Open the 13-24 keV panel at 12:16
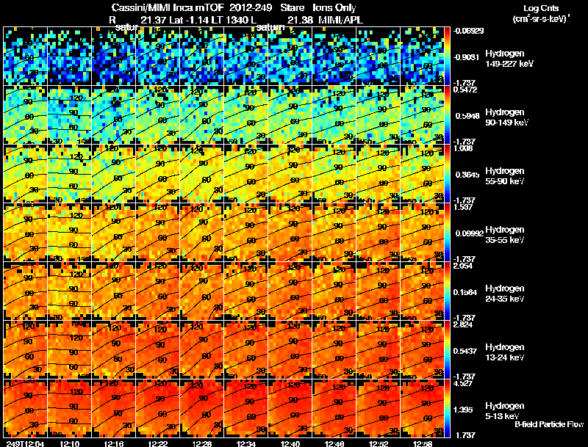 click(x=114, y=349)
